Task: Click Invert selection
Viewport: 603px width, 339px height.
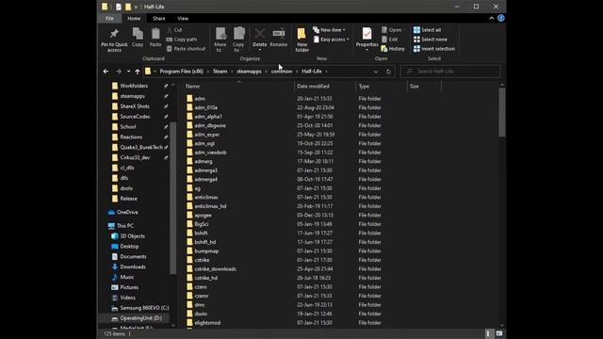Action: pos(434,49)
